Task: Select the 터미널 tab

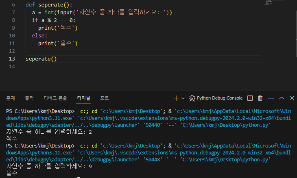Action: click(83, 98)
